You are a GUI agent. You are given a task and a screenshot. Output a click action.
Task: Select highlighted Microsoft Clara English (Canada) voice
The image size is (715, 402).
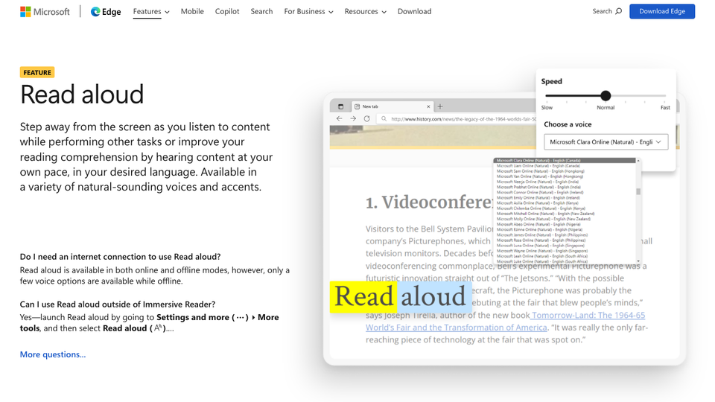tap(565, 161)
